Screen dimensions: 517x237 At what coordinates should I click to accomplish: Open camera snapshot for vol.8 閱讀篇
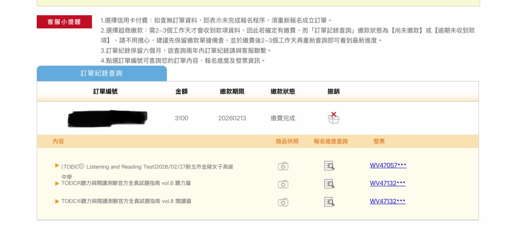tap(283, 202)
